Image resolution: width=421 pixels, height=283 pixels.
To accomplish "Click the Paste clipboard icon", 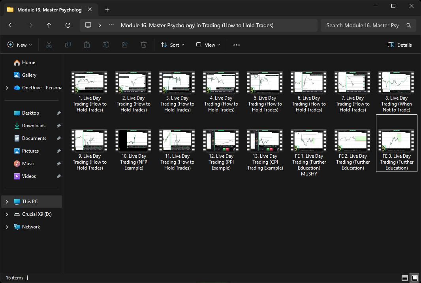I will pyautogui.click(x=87, y=45).
